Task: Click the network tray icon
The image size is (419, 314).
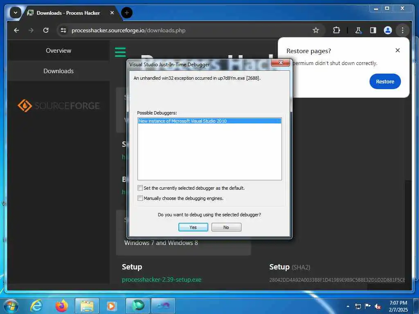Action: point(358,306)
